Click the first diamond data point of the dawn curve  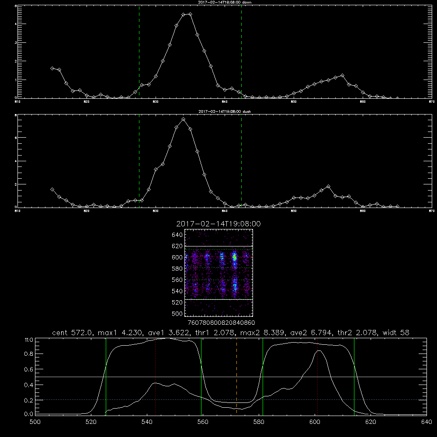[x=52, y=68]
